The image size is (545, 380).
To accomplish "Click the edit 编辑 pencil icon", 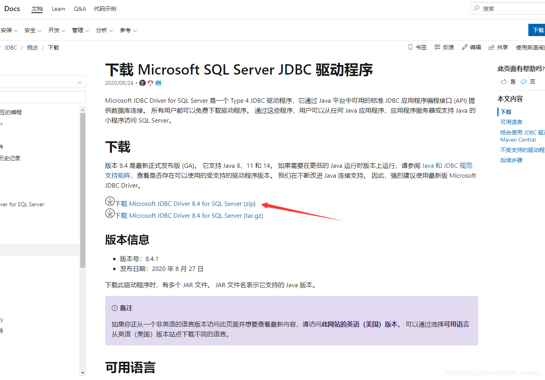I will tap(464, 47).
